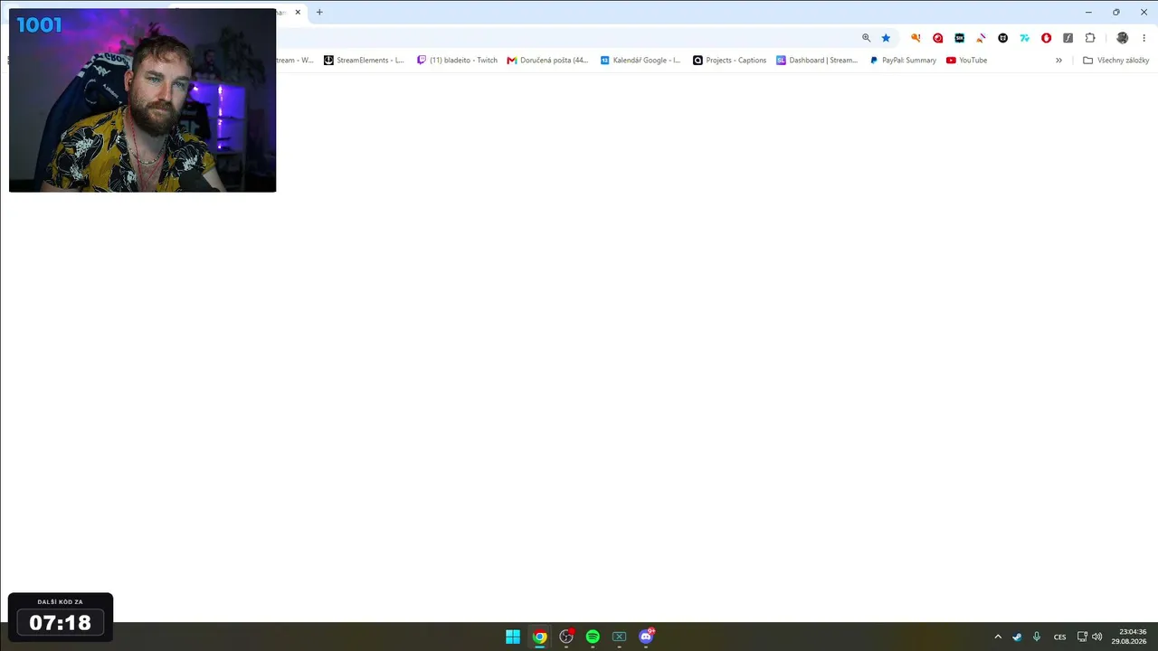Image resolution: width=1158 pixels, height=651 pixels.
Task: Click the CES language indicator
Action: tap(1059, 637)
